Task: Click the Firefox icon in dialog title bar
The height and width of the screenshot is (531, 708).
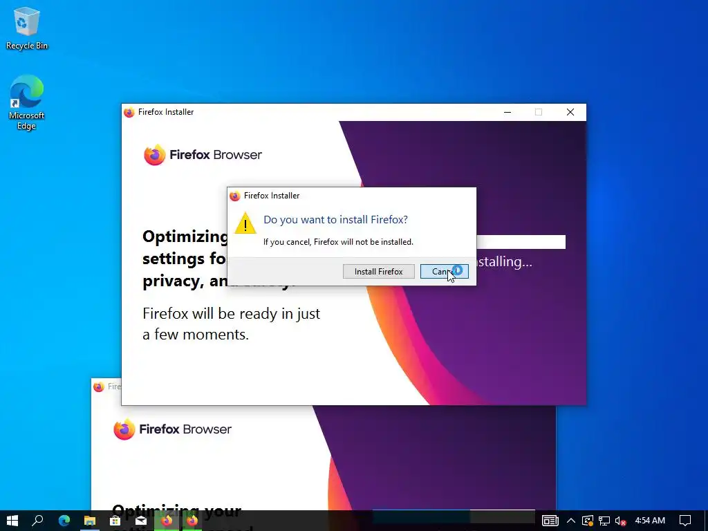Action: [234, 196]
